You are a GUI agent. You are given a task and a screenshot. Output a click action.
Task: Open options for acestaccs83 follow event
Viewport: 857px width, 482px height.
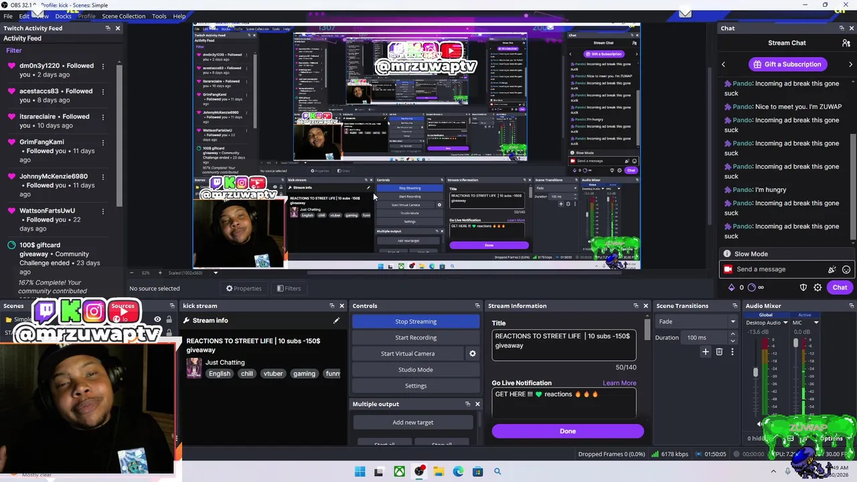pos(103,91)
